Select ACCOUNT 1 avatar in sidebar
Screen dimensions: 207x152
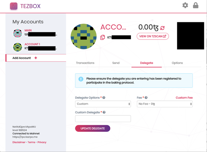click(17, 47)
